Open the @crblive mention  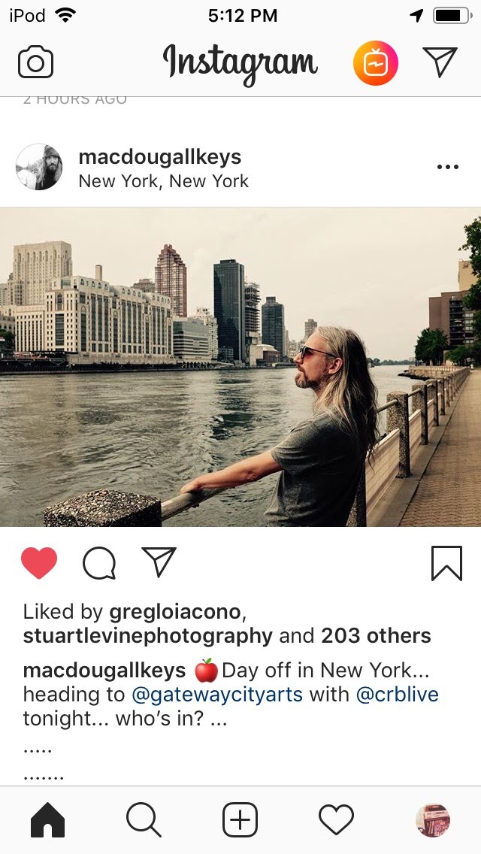coord(397,694)
